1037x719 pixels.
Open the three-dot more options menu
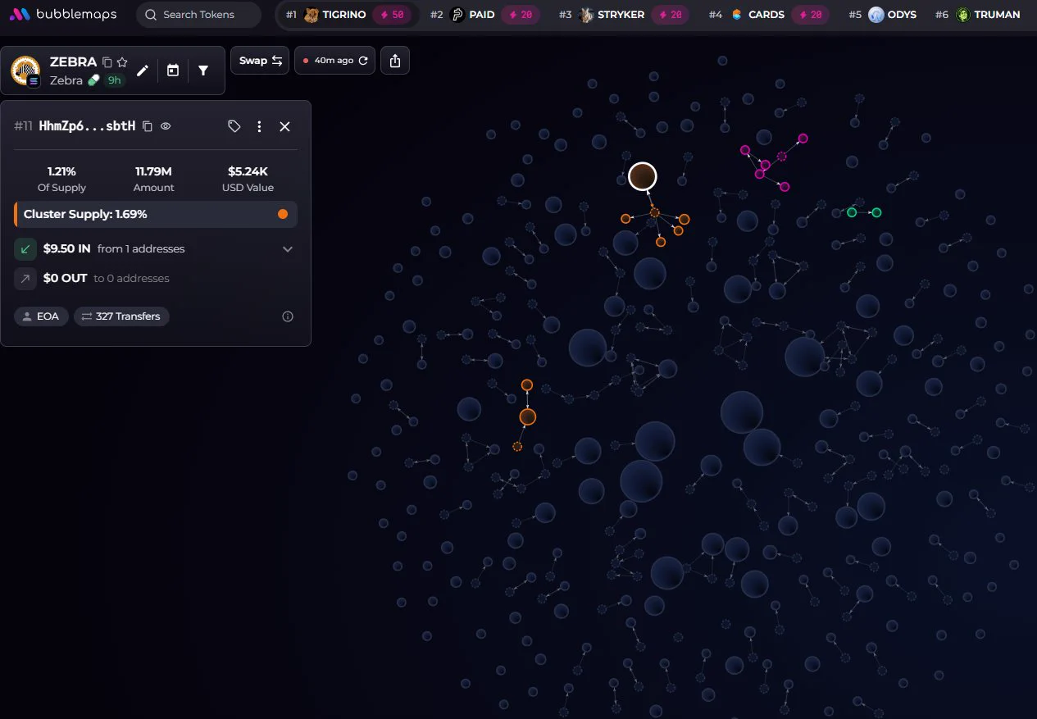(260, 126)
